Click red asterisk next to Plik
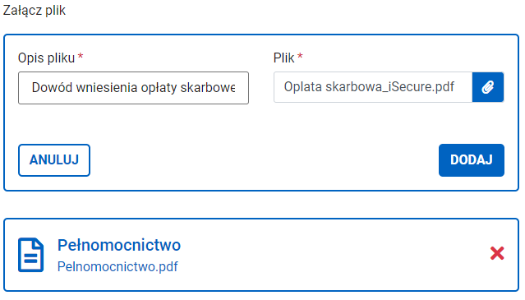 (300, 56)
